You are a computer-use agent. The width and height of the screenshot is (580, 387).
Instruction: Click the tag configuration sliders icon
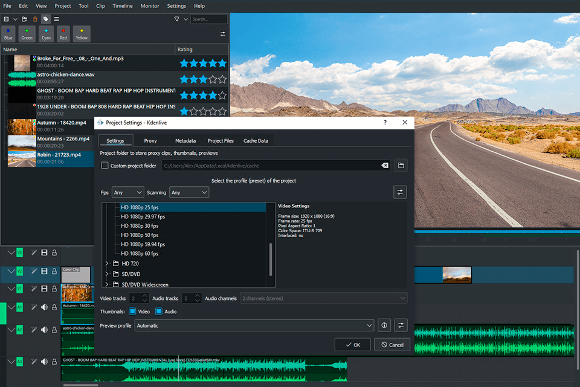click(x=223, y=34)
